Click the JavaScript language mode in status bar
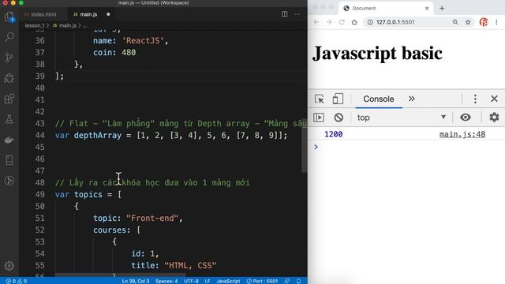Screen dimensions: 505x284 tap(228, 281)
